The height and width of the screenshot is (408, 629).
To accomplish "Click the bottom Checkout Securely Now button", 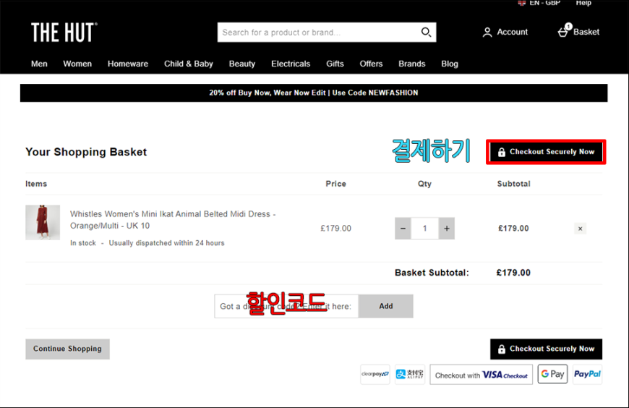I will (x=546, y=349).
